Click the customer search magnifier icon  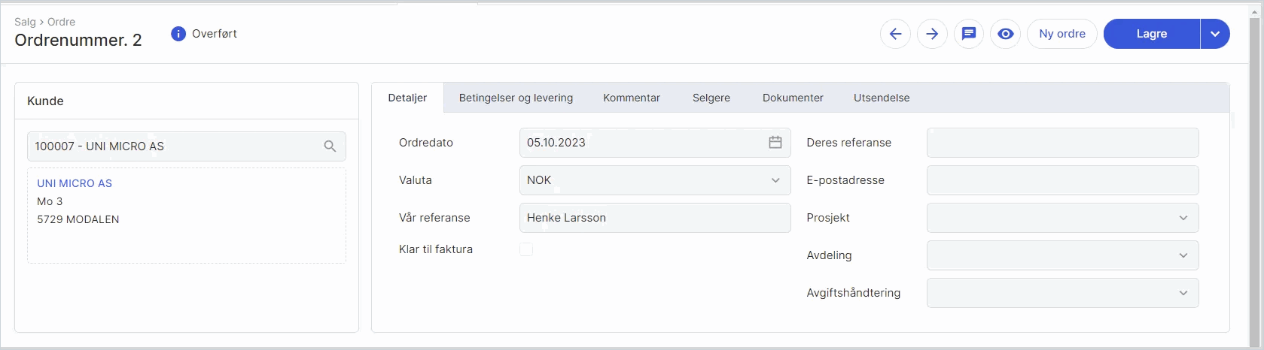coord(330,146)
